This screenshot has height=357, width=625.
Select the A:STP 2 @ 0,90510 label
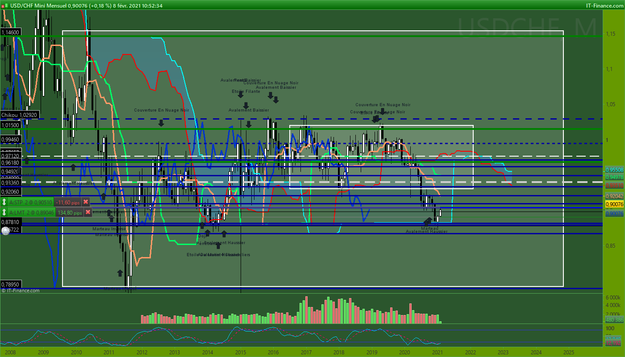pyautogui.click(x=31, y=202)
